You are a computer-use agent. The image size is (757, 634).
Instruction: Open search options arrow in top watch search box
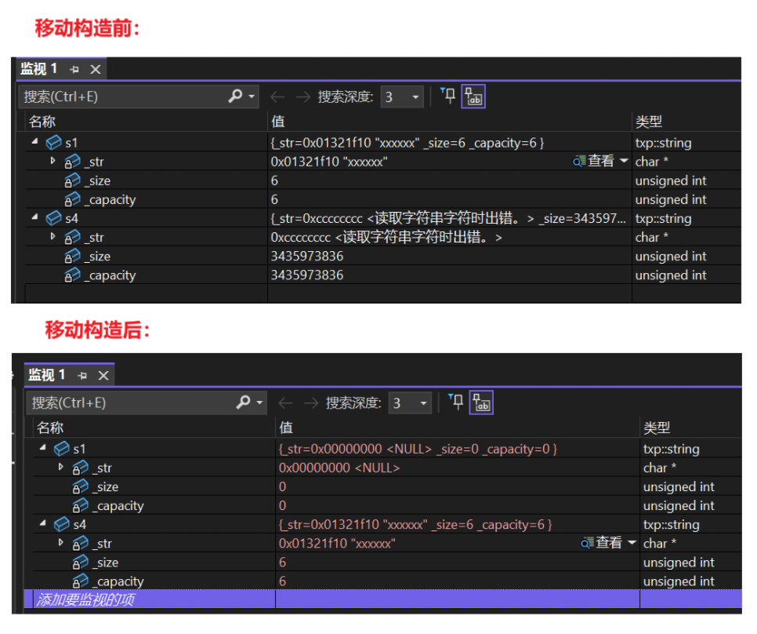pyautogui.click(x=251, y=97)
